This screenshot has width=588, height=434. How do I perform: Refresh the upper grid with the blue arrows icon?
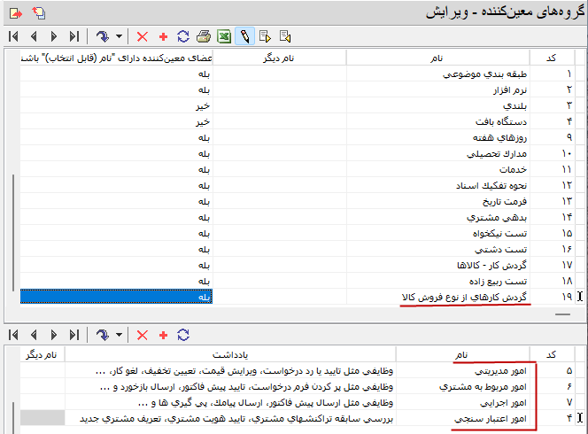point(183,36)
